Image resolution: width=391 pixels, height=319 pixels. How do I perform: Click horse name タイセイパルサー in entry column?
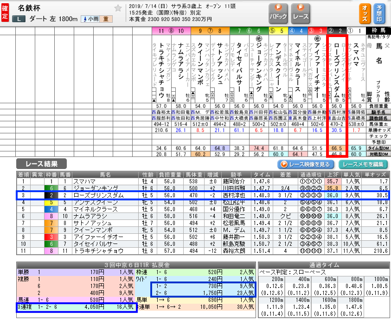tap(239, 67)
